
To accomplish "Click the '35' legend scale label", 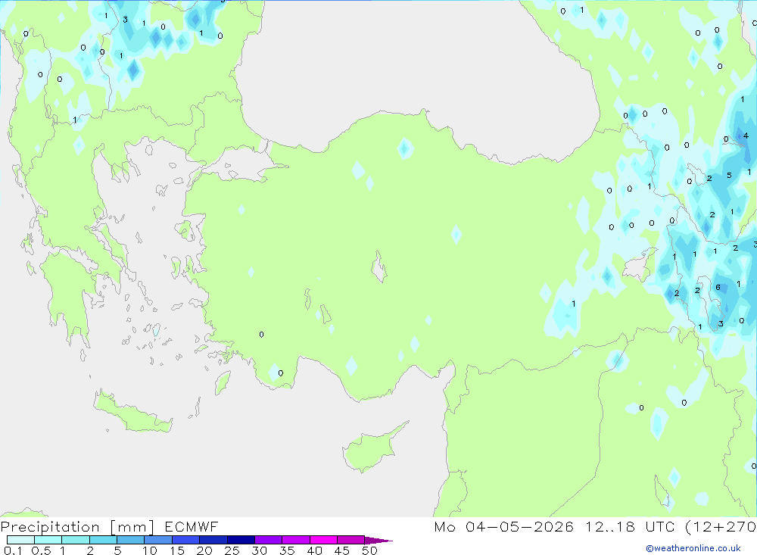I will pyautogui.click(x=287, y=550).
